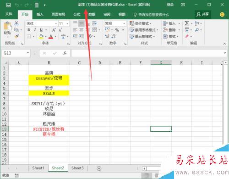Click the insert function fx button
The image size is (229, 179).
(x=65, y=53)
